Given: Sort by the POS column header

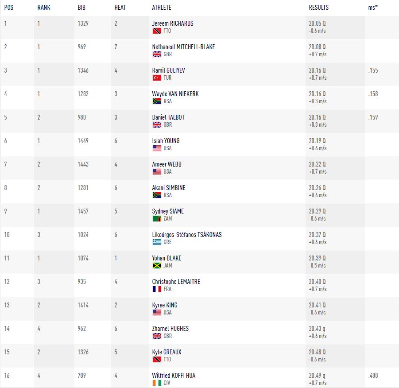Looking at the screenshot, I should coord(9,8).
